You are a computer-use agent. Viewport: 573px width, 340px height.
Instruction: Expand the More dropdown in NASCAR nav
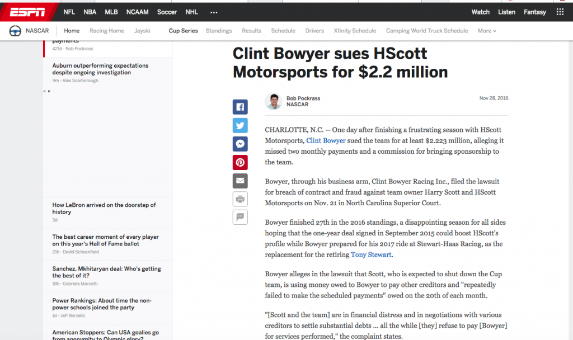pyautogui.click(x=487, y=31)
